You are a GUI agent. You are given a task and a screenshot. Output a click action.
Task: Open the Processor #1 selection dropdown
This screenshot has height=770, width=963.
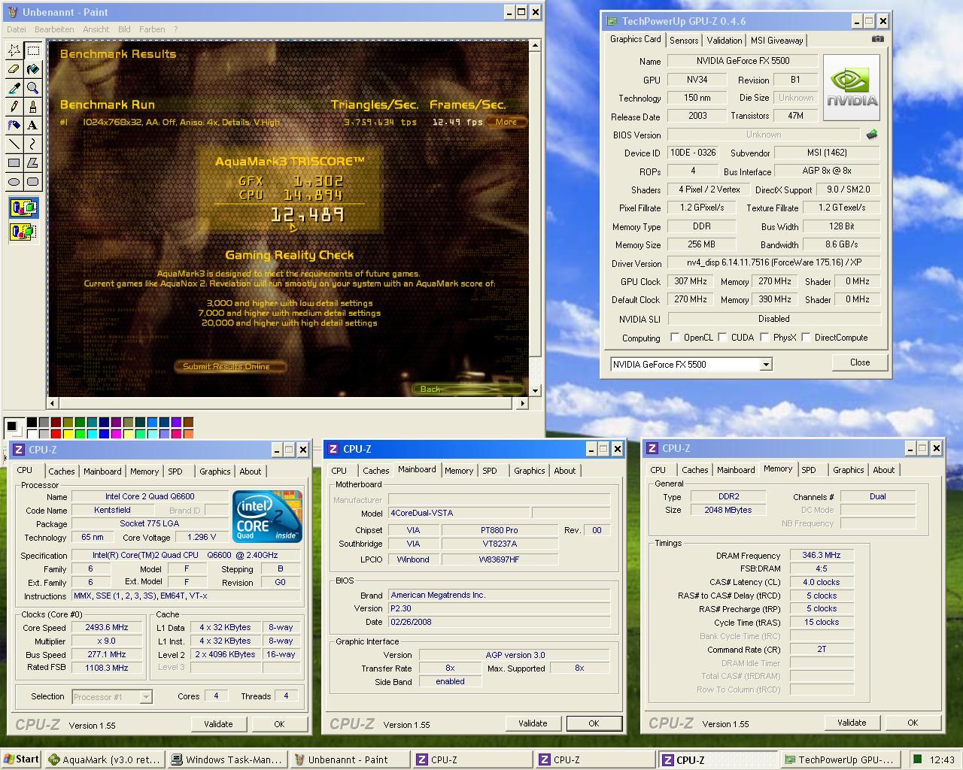point(146,697)
